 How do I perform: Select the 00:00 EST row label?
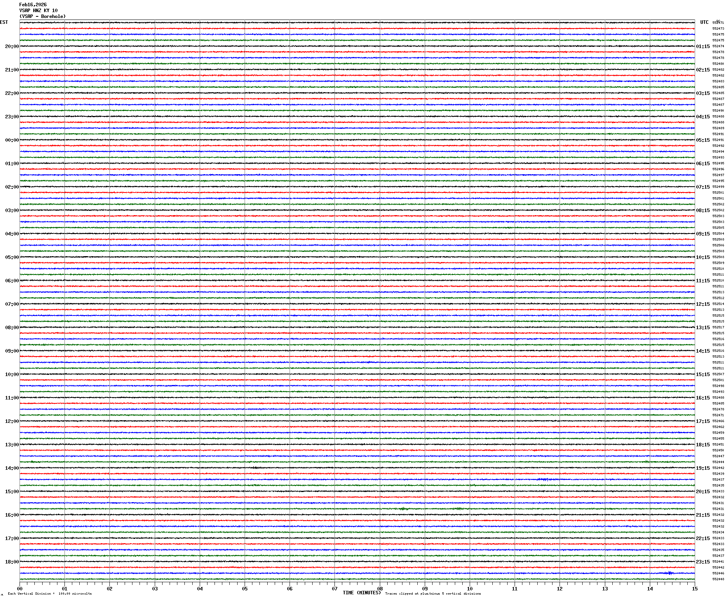click(x=12, y=140)
